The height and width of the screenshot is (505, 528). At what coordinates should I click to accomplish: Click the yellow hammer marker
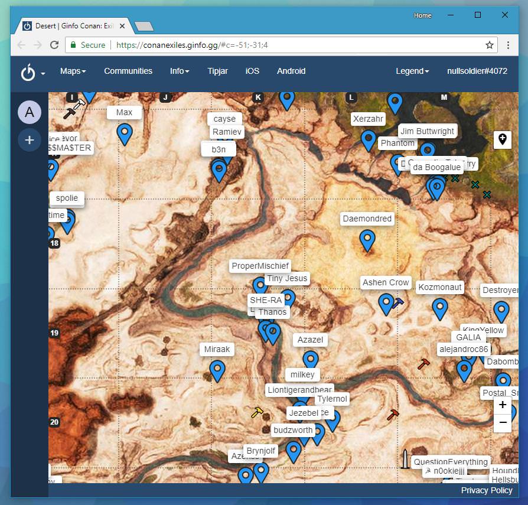point(256,412)
